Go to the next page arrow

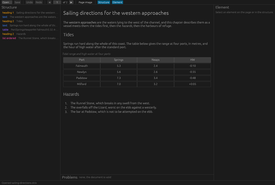click(x=71, y=2)
